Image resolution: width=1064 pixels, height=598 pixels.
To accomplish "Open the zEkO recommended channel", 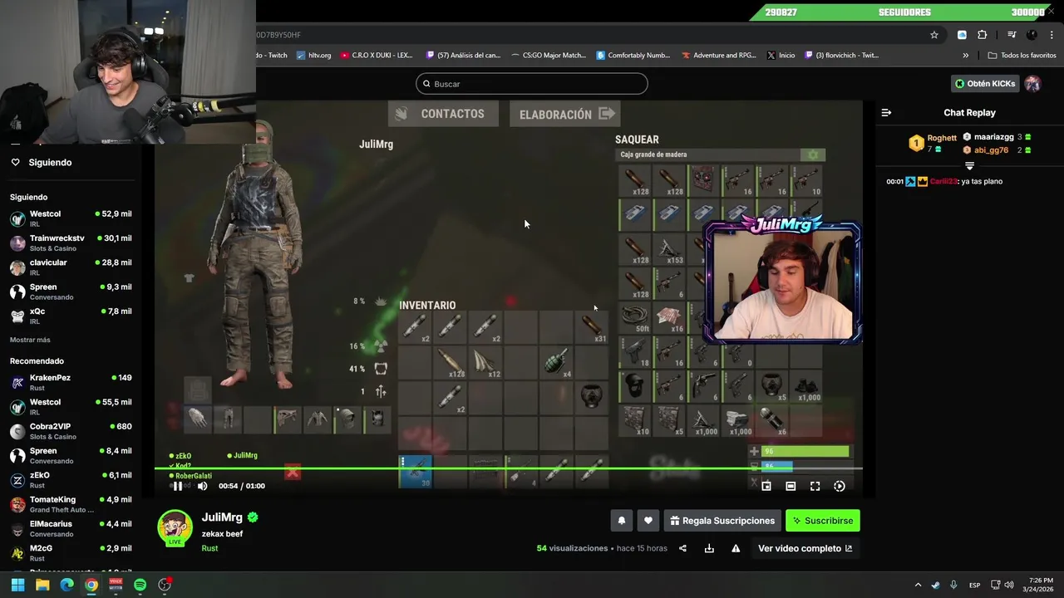I will coord(70,479).
